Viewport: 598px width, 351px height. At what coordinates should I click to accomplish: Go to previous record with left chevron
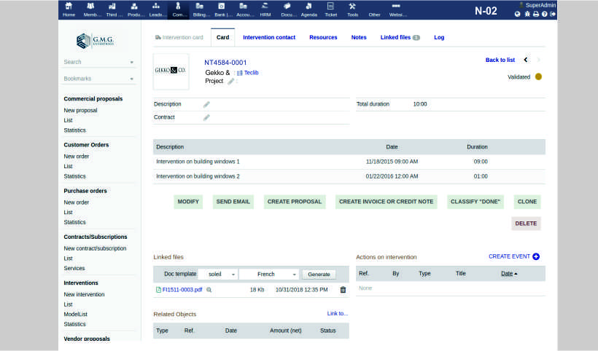(526, 60)
